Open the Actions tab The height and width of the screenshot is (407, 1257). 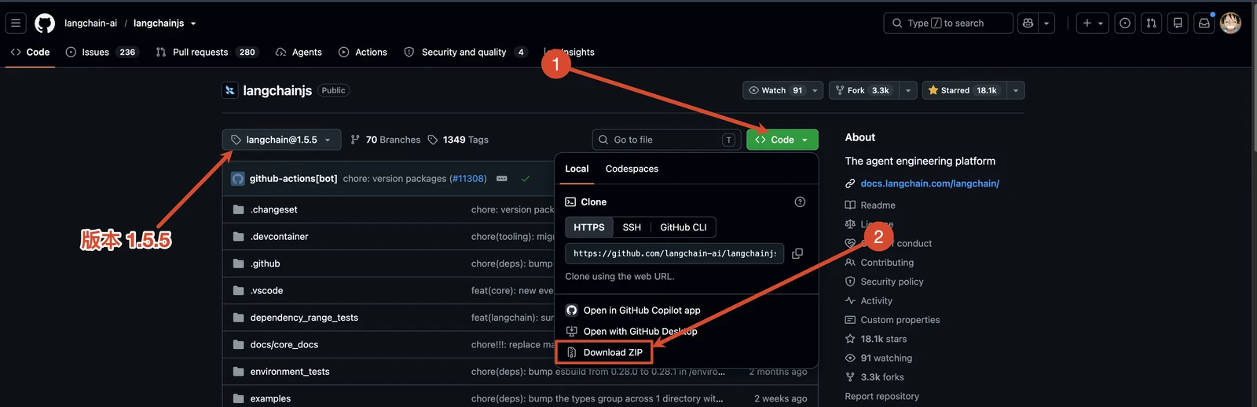(x=363, y=52)
